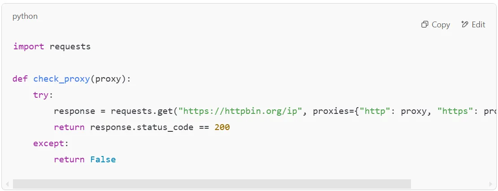Click the import keyword
The height and width of the screenshot is (191, 498).
(x=29, y=46)
